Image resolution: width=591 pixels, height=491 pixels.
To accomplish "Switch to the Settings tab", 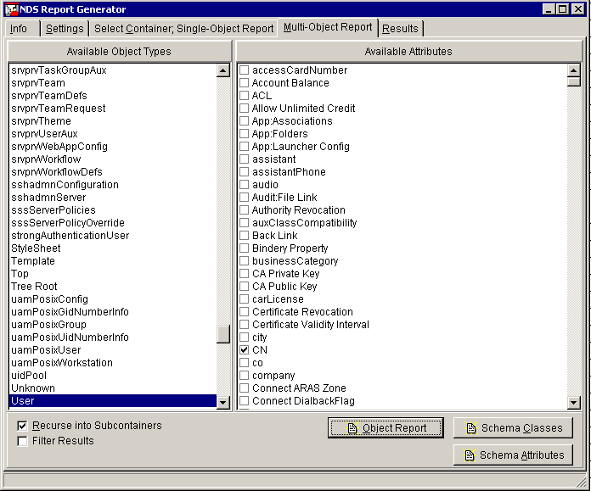I will [x=65, y=29].
